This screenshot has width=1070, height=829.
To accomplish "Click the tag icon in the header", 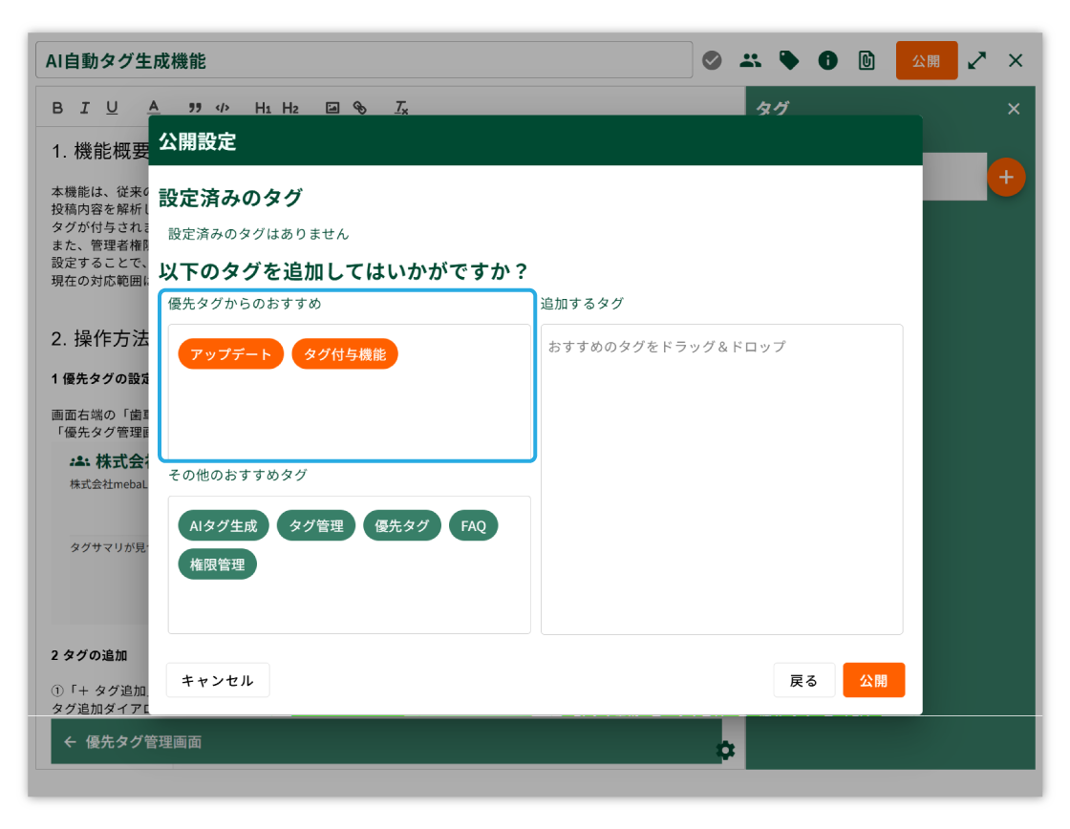I will coord(789,61).
